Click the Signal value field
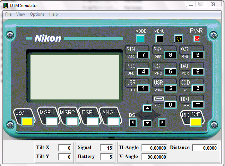Viewport: 225px width, 166px height. (x=106, y=148)
